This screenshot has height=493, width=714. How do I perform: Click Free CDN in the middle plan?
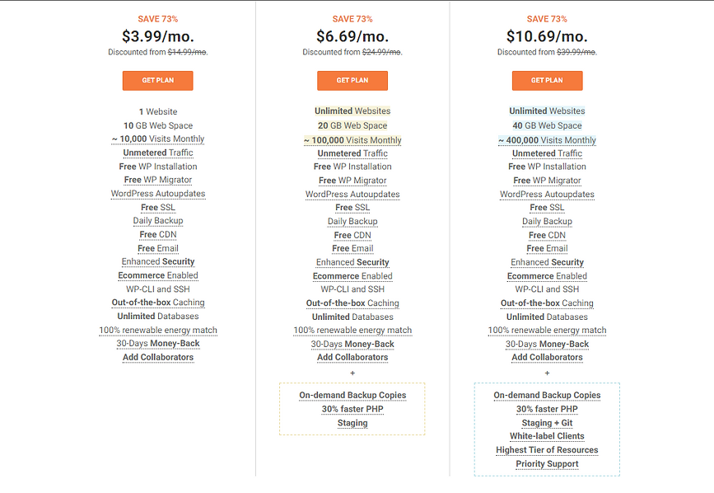pyautogui.click(x=352, y=235)
